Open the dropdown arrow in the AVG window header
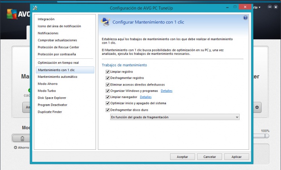 (x=260, y=7)
